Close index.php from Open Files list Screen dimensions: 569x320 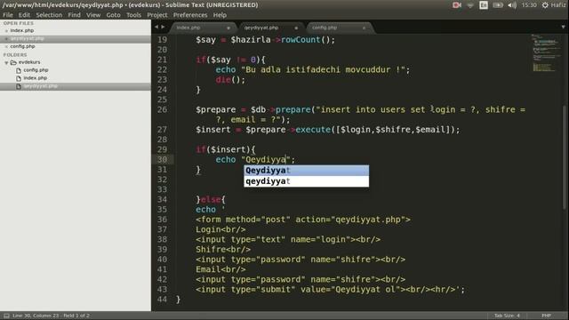[6, 31]
